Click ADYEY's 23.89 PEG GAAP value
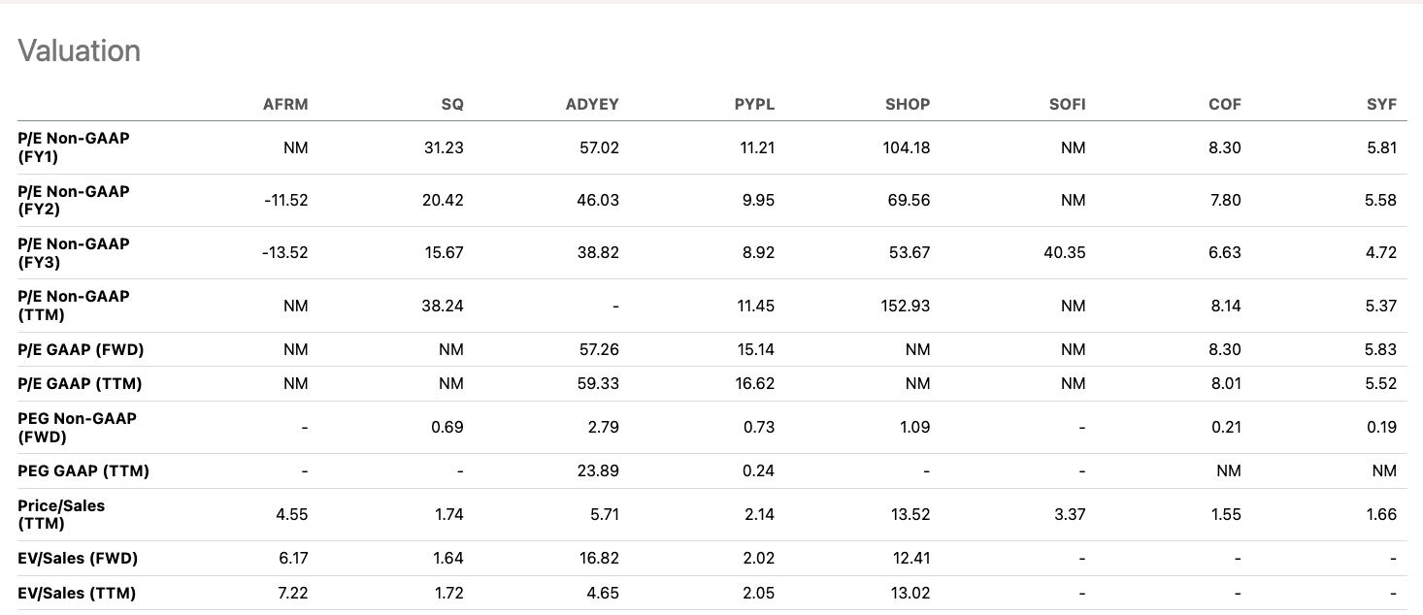 point(598,470)
